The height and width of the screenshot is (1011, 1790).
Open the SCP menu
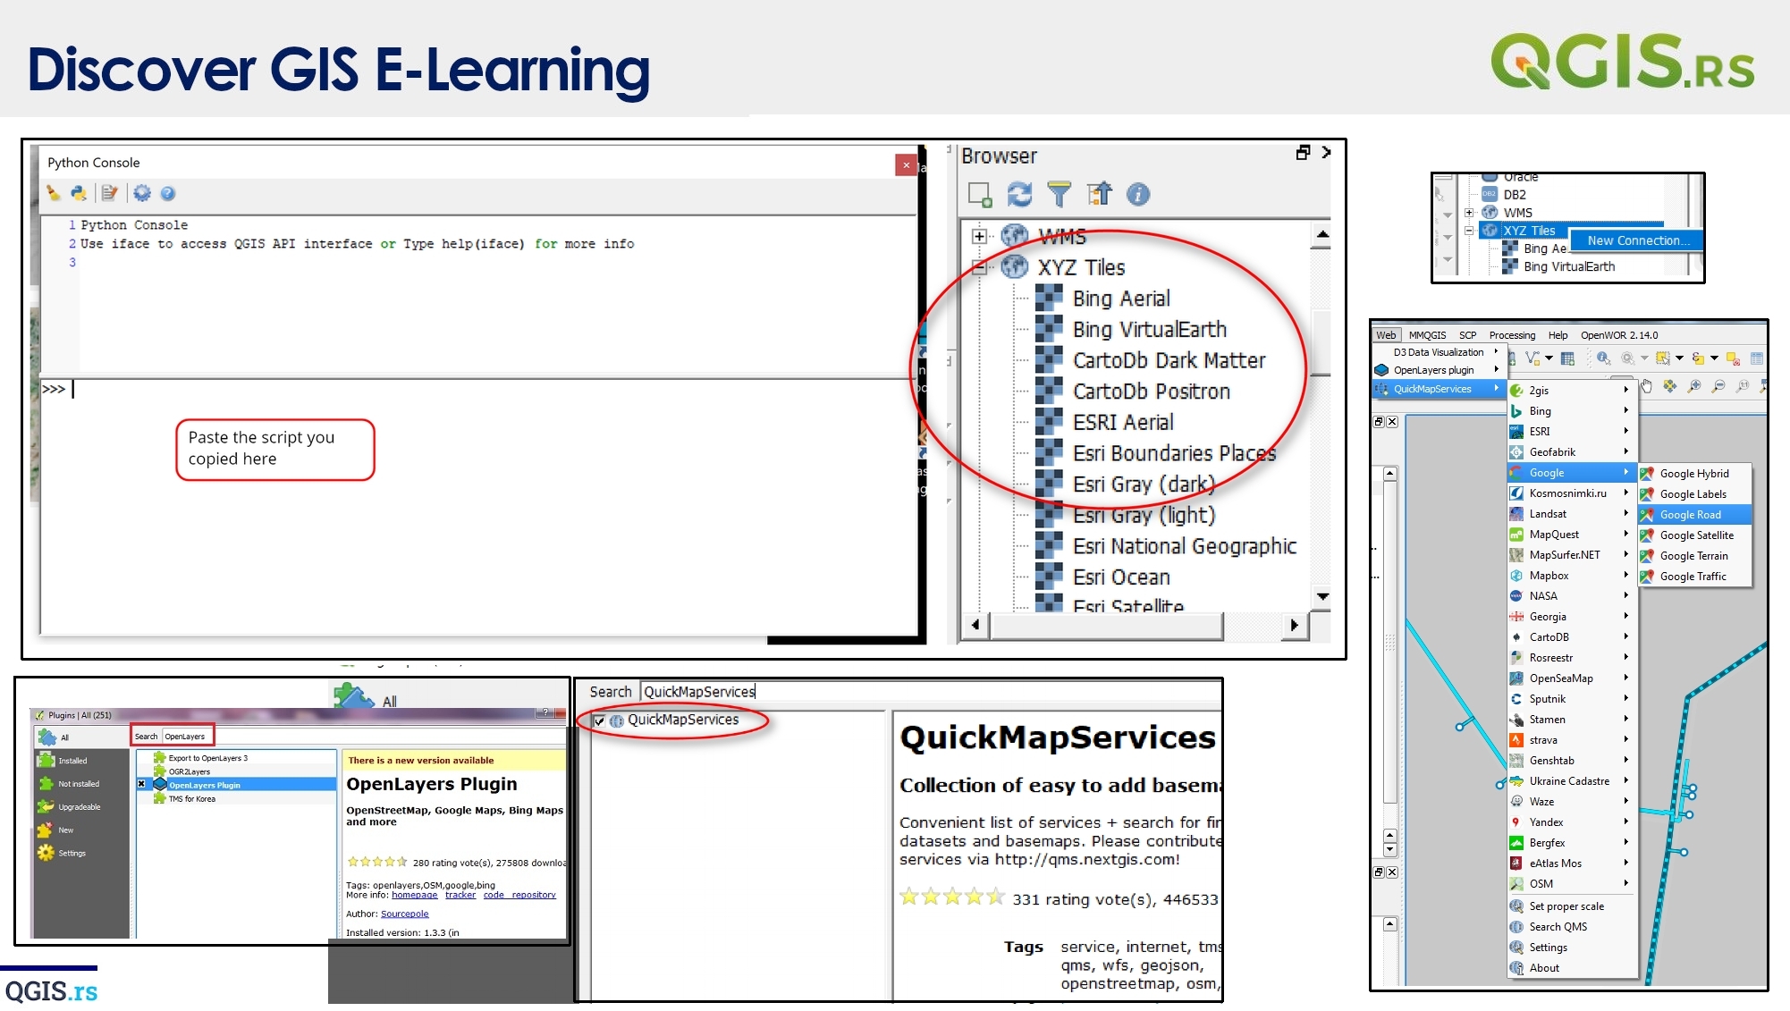[x=1467, y=335]
